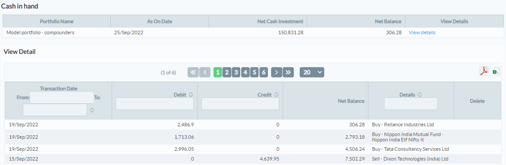This screenshot has height=165, width=506.
Task: Select the Net Cash Investment column header
Action: point(258,21)
